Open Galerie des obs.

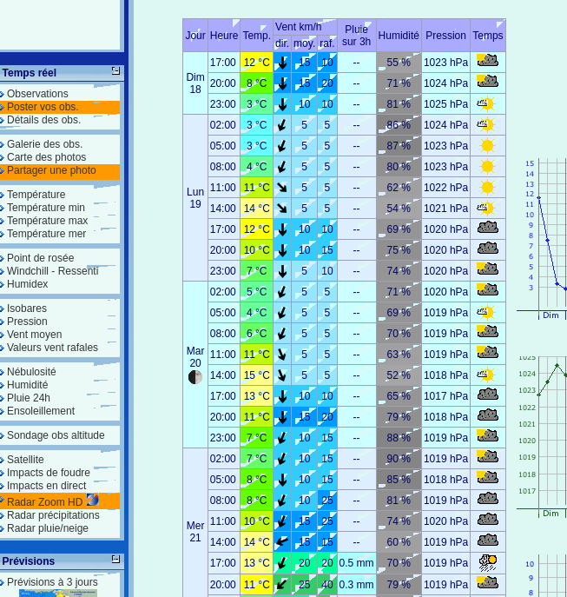coord(44,144)
